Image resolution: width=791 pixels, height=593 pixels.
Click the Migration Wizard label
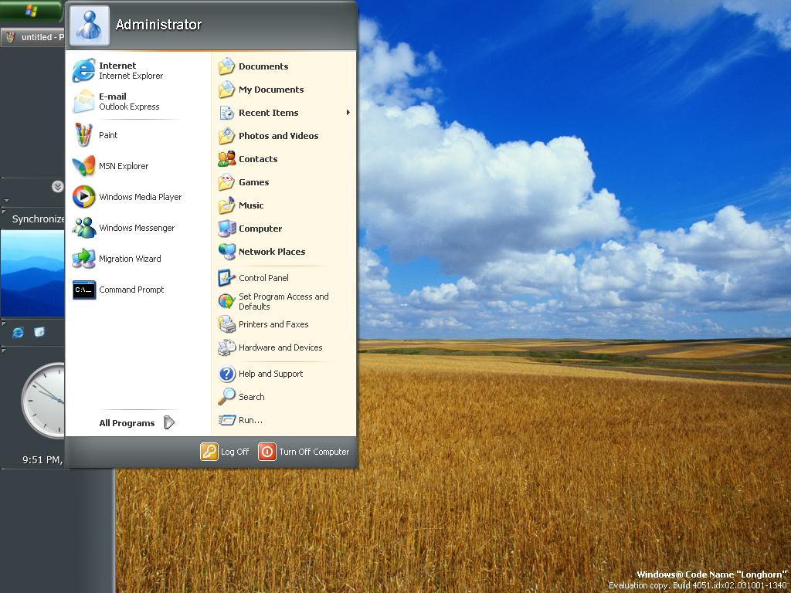point(130,259)
